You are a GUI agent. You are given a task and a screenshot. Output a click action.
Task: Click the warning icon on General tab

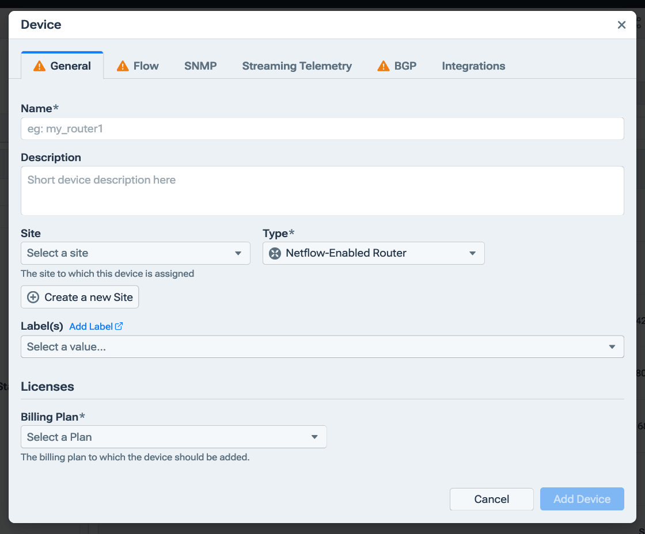[39, 66]
